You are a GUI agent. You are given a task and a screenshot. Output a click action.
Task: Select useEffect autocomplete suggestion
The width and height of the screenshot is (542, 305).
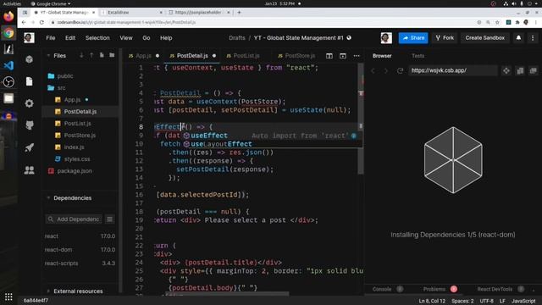272,136
